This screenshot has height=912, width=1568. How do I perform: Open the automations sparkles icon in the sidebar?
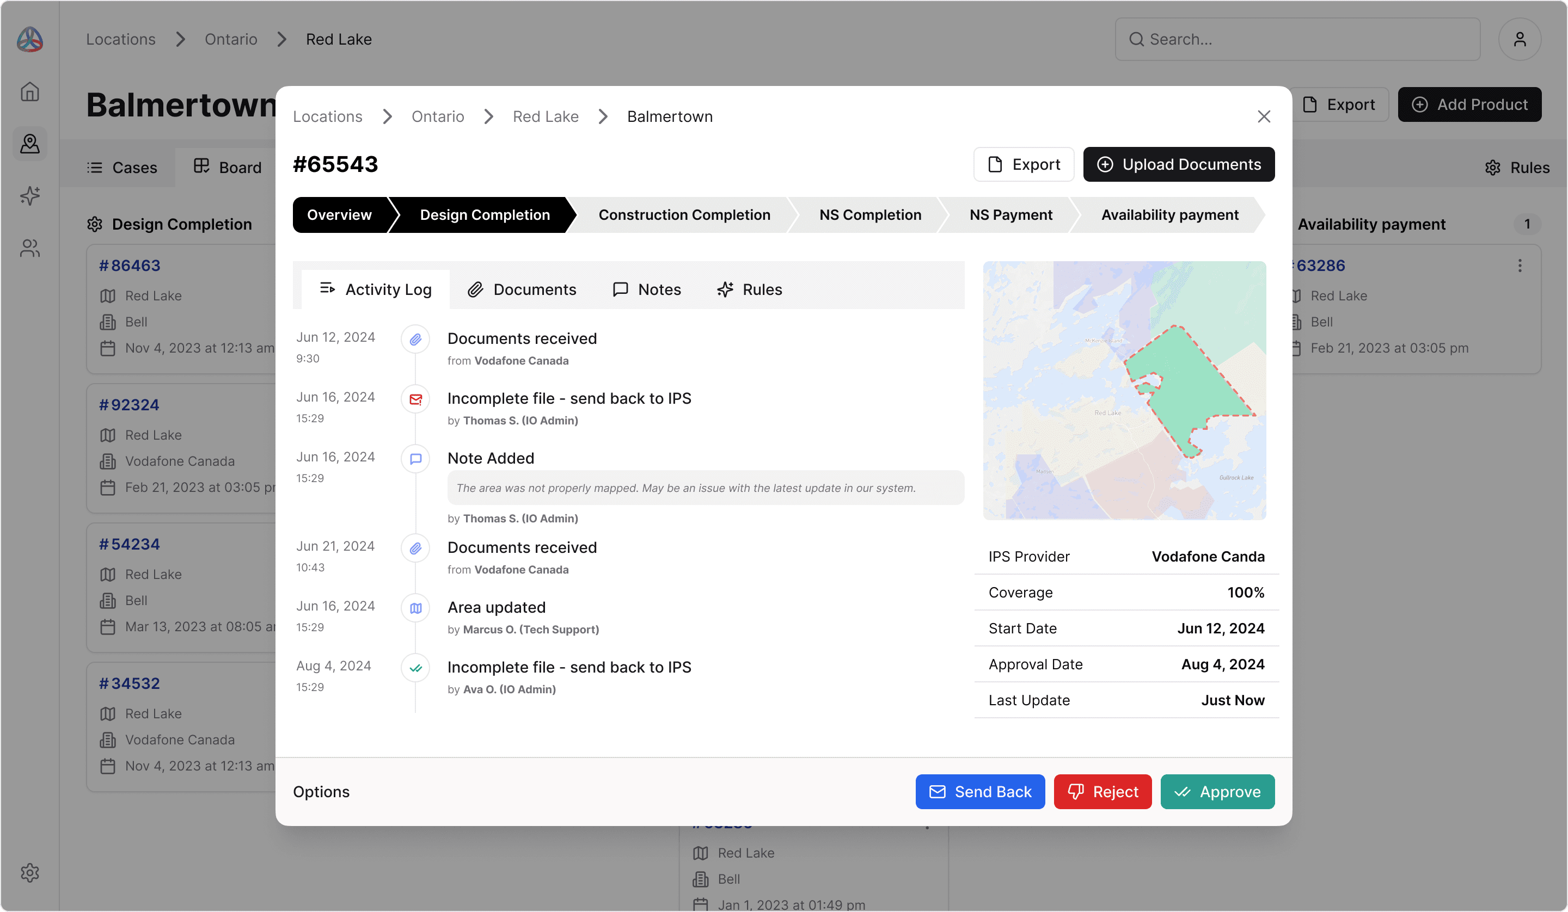click(x=29, y=196)
